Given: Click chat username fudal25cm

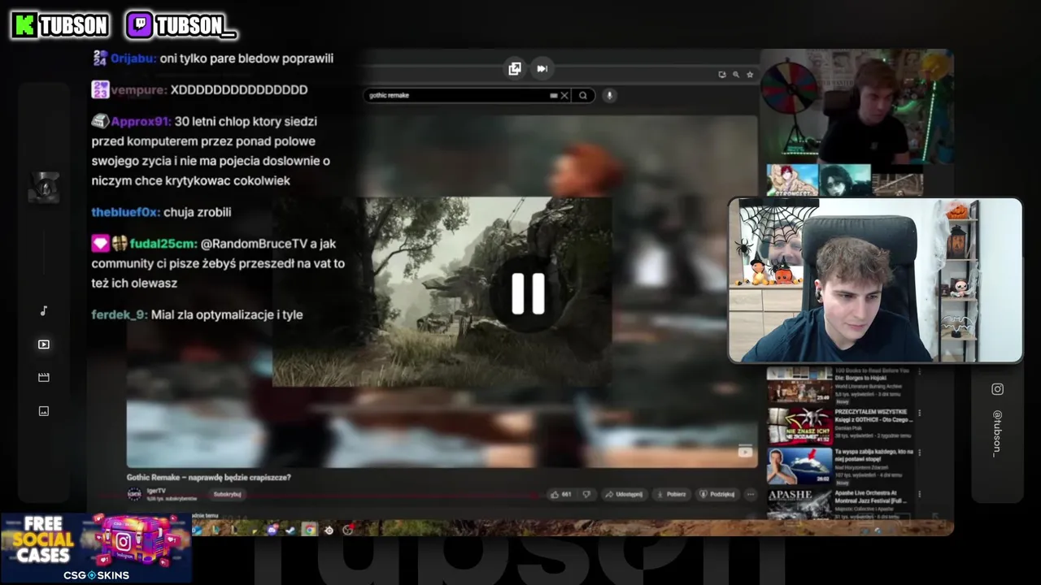Looking at the screenshot, I should (163, 244).
